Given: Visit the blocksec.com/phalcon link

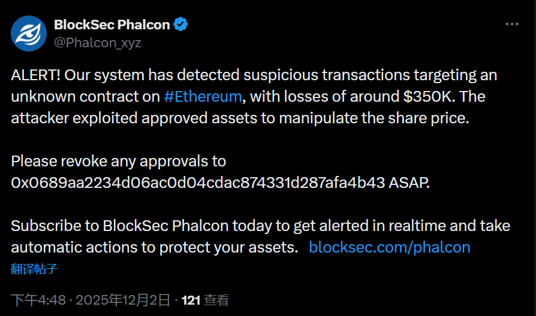Looking at the screenshot, I should pyautogui.click(x=389, y=247).
